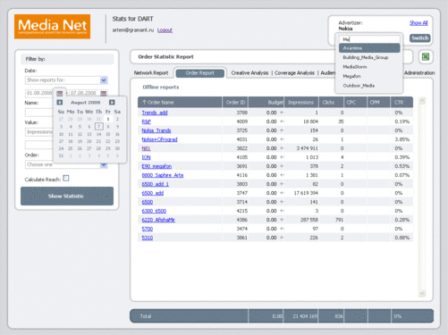This screenshot has width=448, height=335.
Task: Click total impressions value 21 404 169
Action: pyautogui.click(x=305, y=316)
